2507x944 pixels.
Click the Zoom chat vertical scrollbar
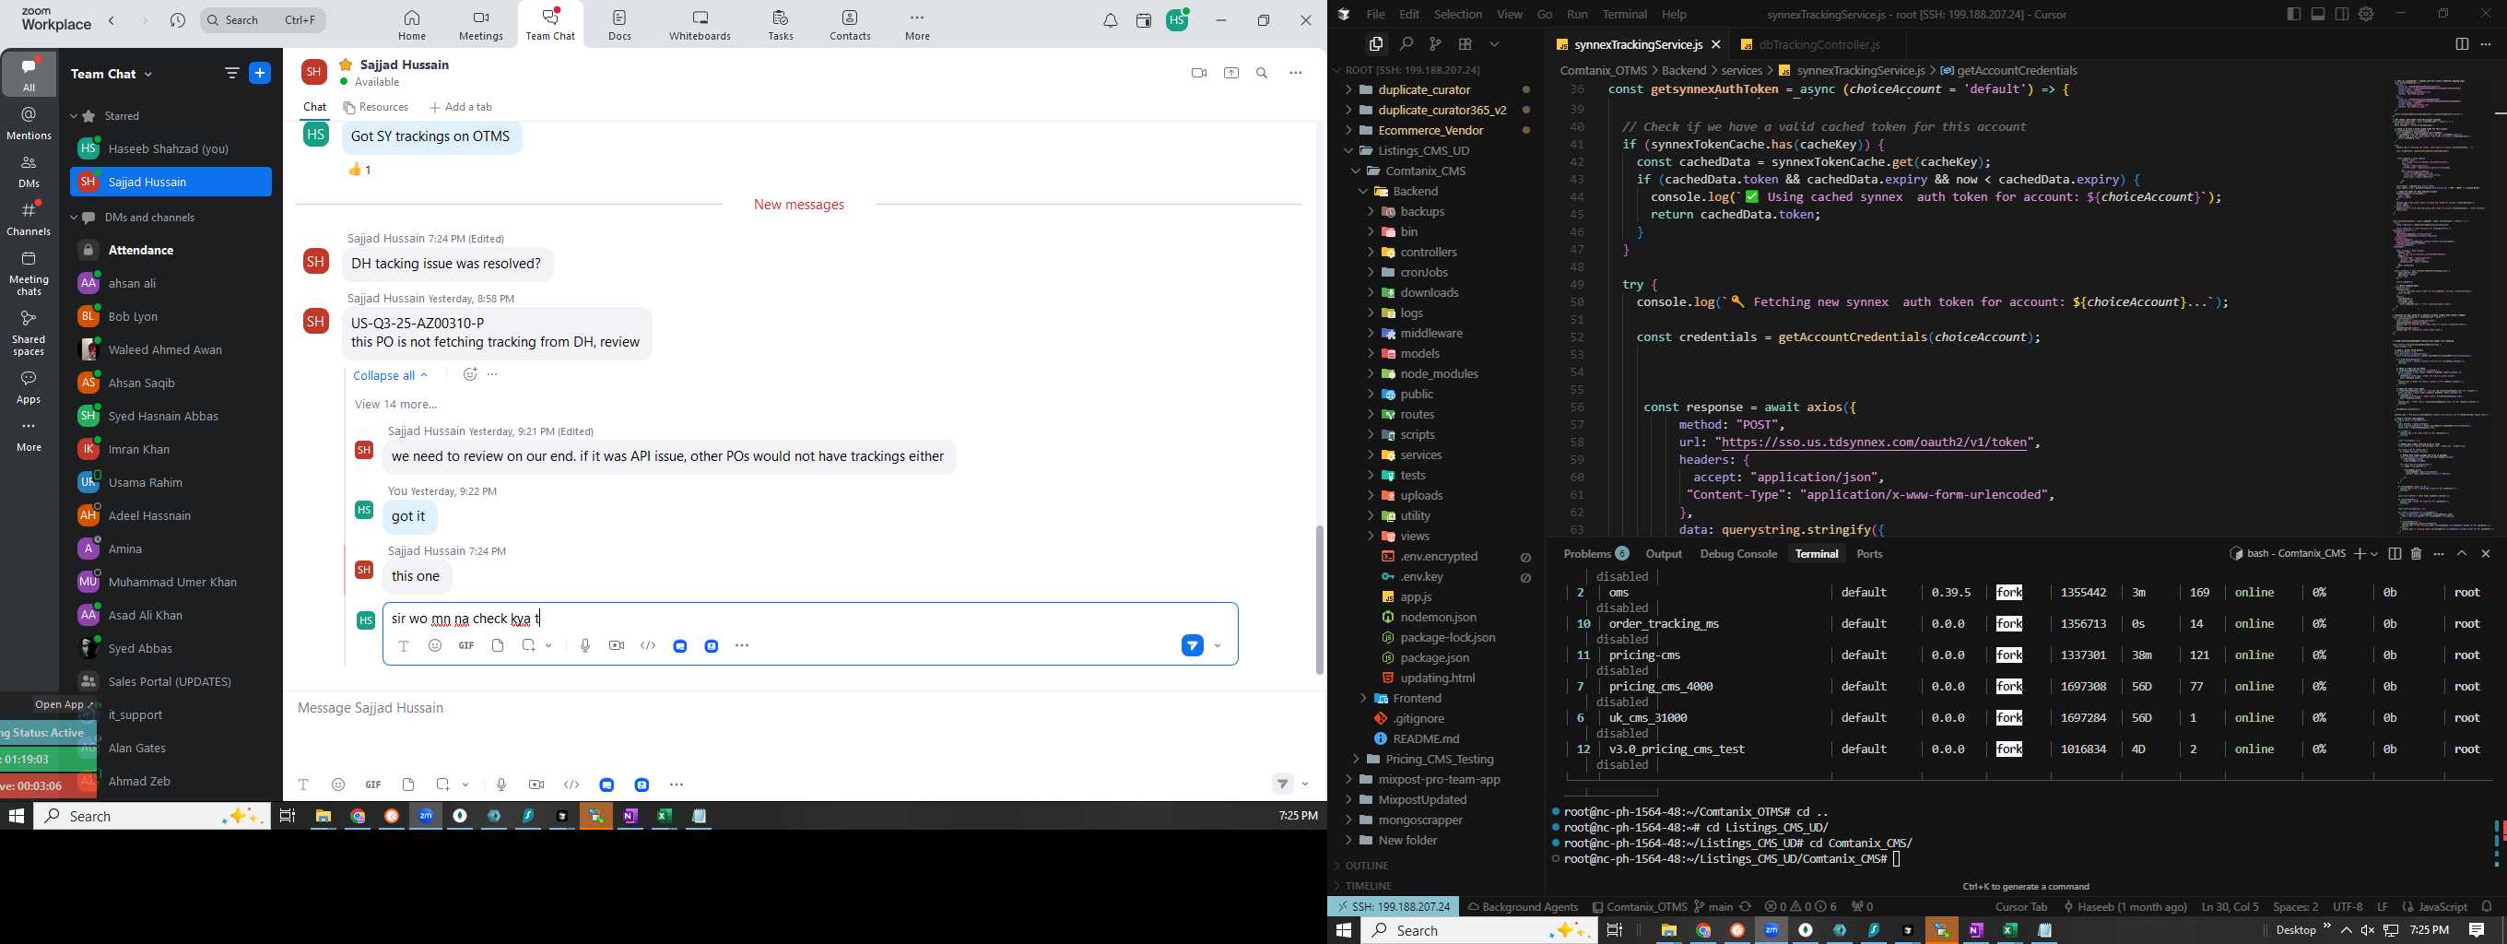(x=1319, y=598)
